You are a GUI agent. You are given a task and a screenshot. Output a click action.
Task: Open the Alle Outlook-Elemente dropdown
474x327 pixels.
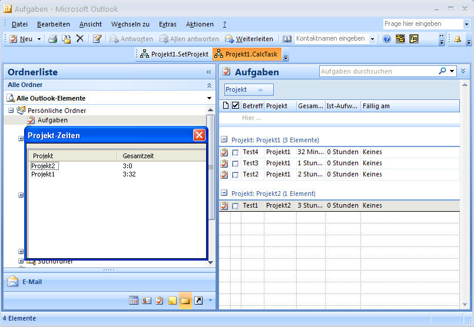[x=209, y=98]
